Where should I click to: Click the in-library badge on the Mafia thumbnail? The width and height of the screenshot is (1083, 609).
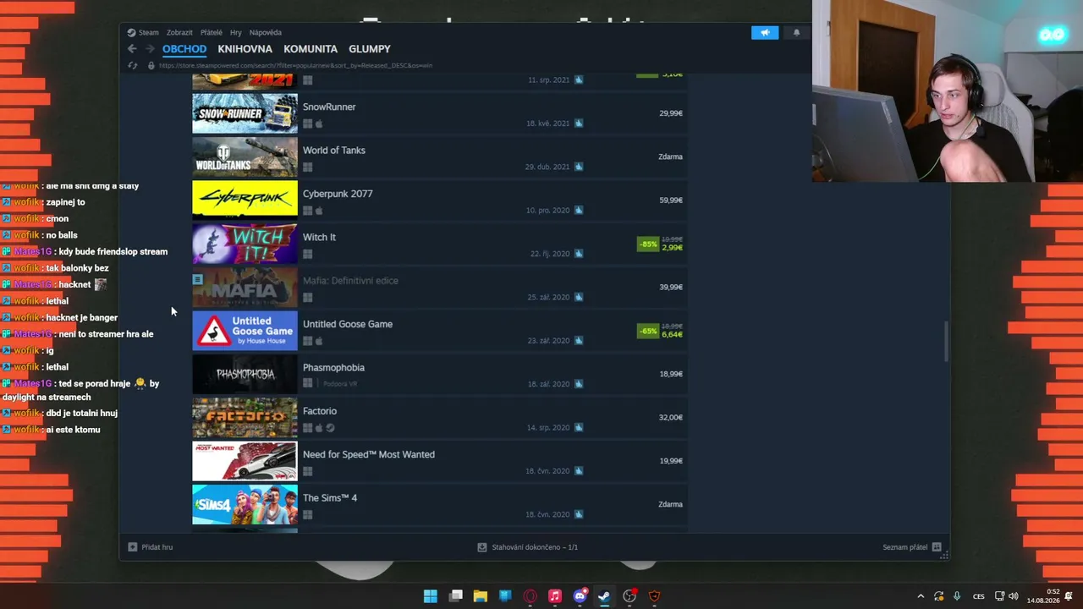[x=197, y=279]
